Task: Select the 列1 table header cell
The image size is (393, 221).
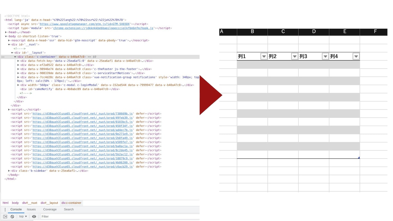Action: pyautogui.click(x=252, y=56)
